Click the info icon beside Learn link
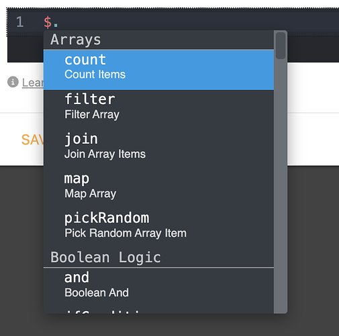Screen dimensions: 339x336 coord(13,82)
